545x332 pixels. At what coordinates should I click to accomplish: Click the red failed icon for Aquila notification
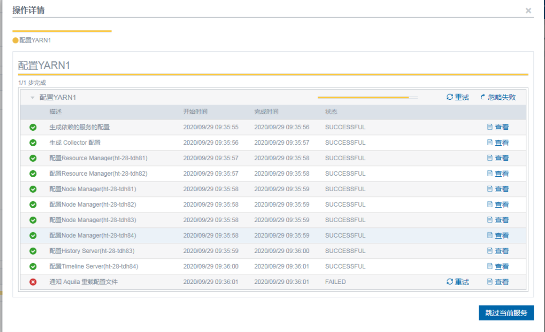(x=33, y=282)
